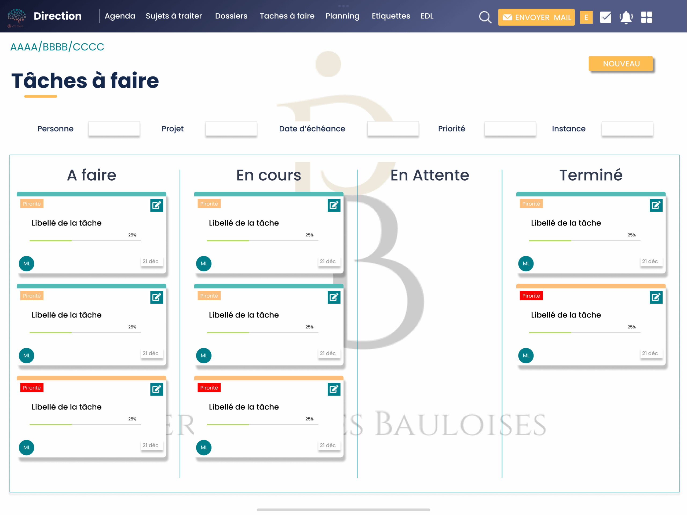Edit the middle card in A faire
Viewport: 687px width, 515px height.
[156, 297]
